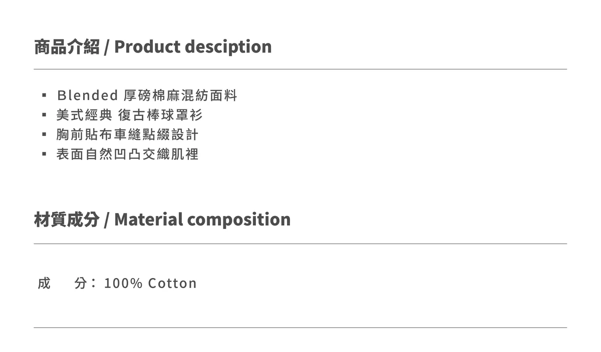This screenshot has width=601, height=352.
Task: Click the square bullet before "表面自然凹凸交織肌裡"
Action: 45,154
